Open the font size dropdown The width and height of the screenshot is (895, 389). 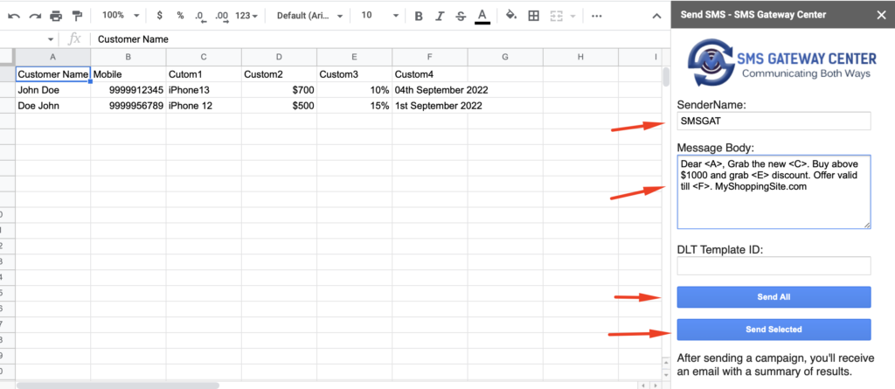[x=380, y=16]
